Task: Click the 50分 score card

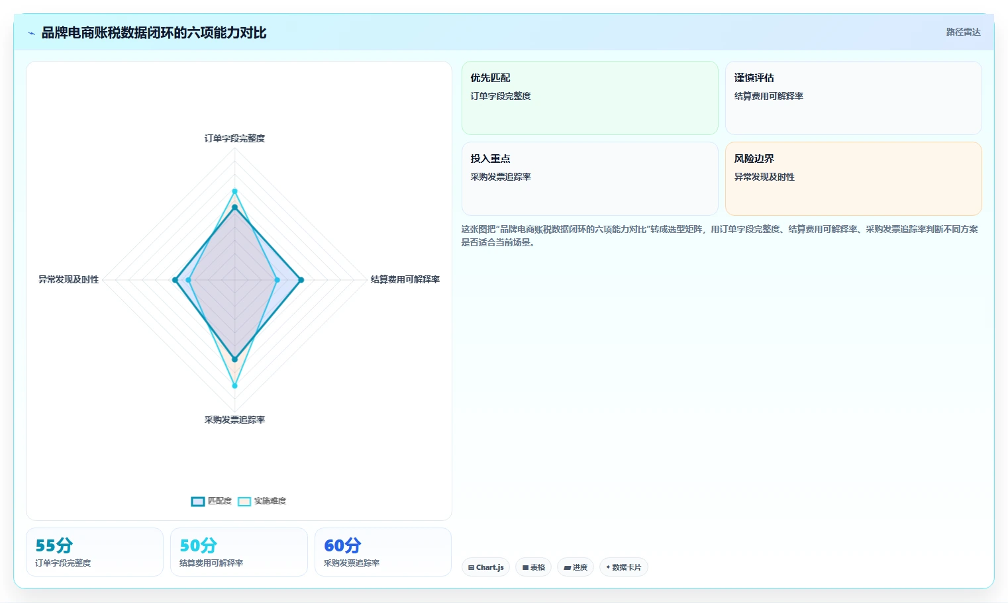Action: click(x=239, y=552)
